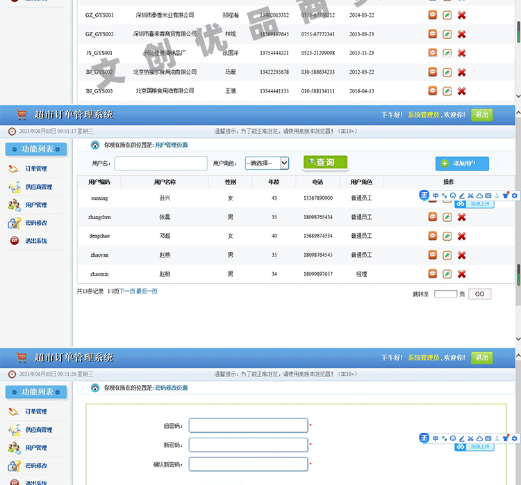Delete user dengchao

pyautogui.click(x=461, y=236)
